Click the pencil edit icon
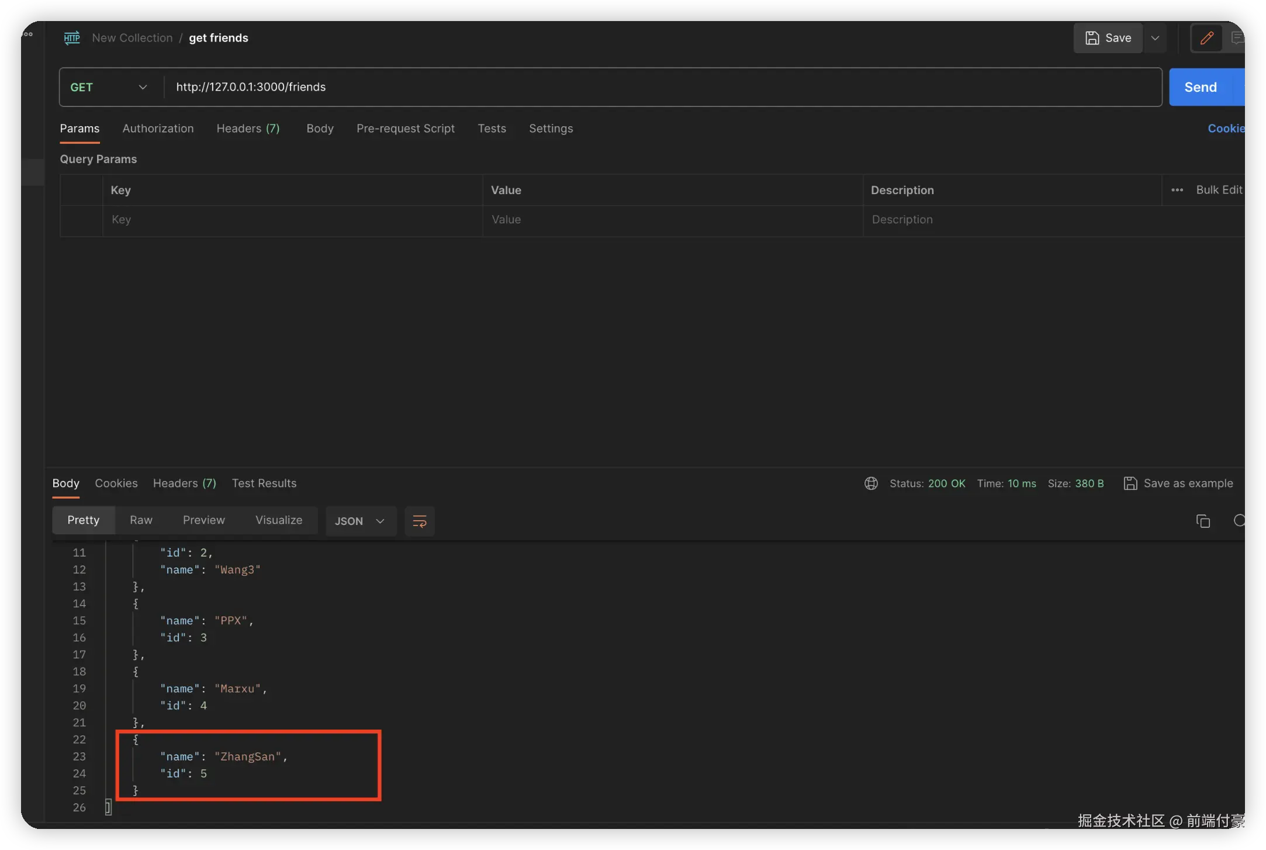 (1206, 38)
